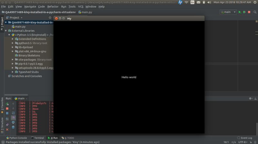The width and height of the screenshot is (258, 144).
Task: Open the Edit menu
Action: 11,6
